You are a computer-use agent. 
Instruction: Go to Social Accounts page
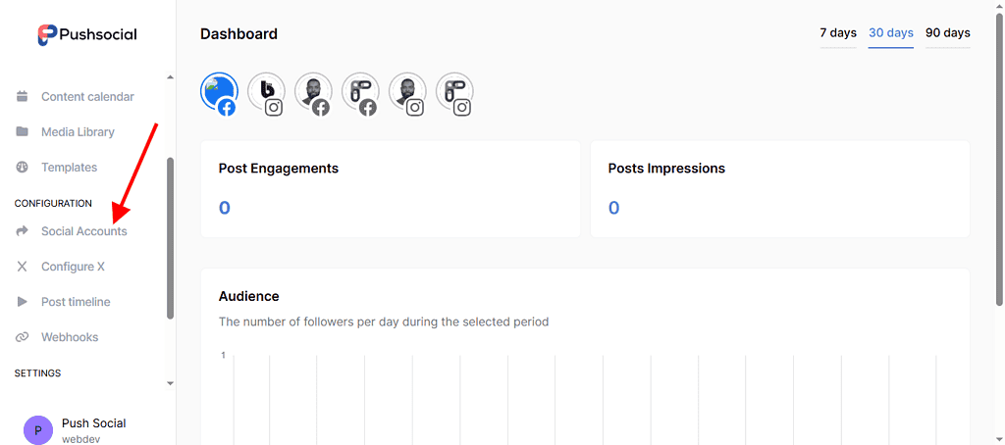[83, 231]
